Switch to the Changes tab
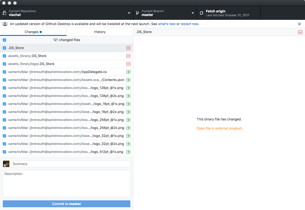Viewport: 305px width, 210px height. (33, 32)
